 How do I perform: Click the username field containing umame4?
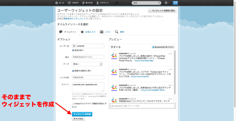click(x=90, y=46)
